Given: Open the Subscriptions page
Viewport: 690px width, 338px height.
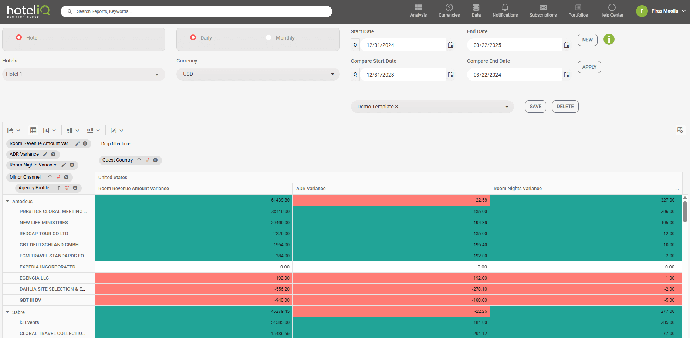Looking at the screenshot, I should (x=543, y=11).
